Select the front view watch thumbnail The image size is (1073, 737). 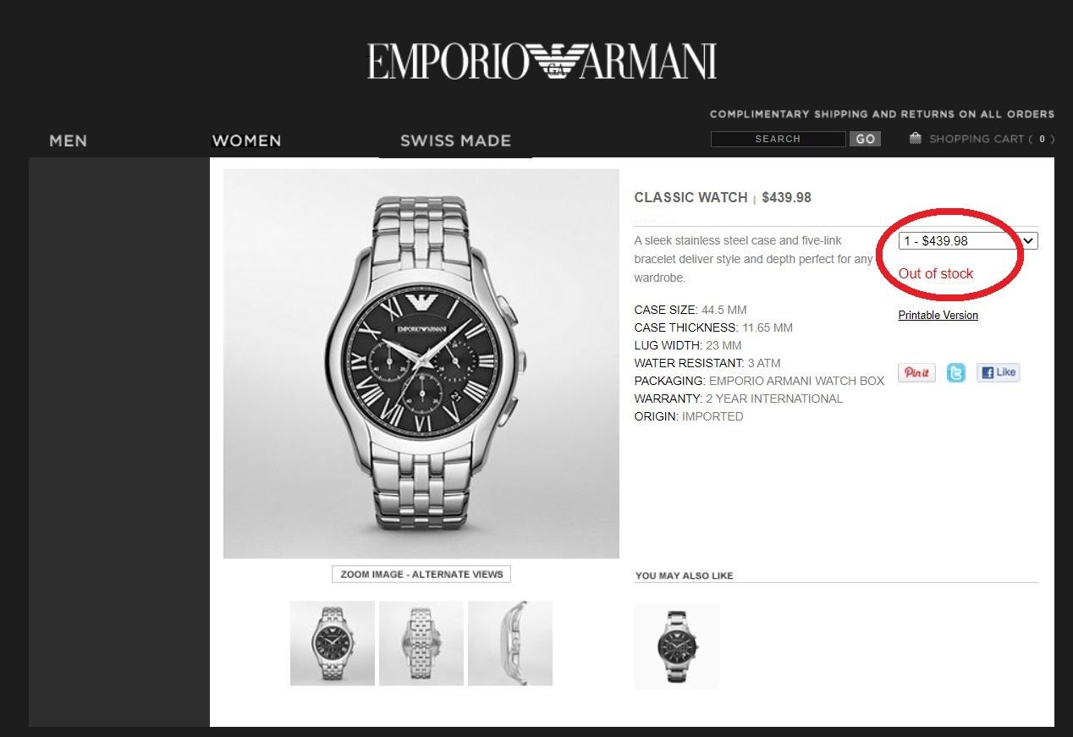click(x=333, y=643)
